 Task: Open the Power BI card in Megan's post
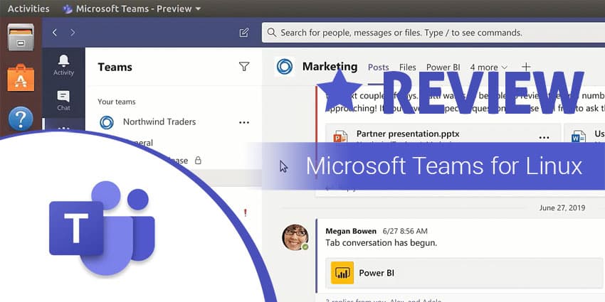tap(464, 273)
